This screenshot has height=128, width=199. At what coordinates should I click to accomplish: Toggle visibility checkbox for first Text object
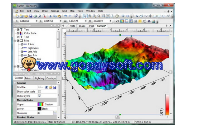click(18, 30)
